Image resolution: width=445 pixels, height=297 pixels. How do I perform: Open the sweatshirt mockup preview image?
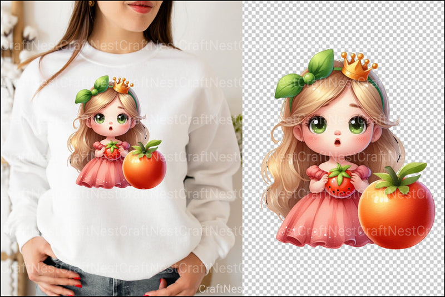click(x=121, y=148)
